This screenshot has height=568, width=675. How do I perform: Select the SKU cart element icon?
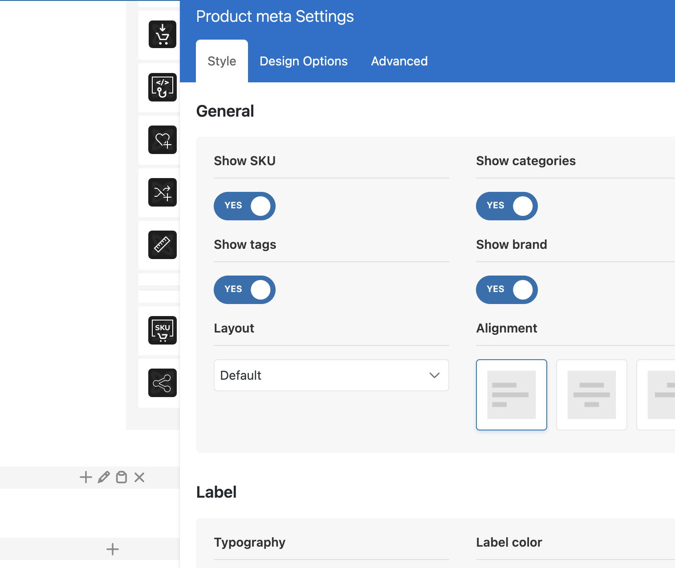click(x=163, y=330)
